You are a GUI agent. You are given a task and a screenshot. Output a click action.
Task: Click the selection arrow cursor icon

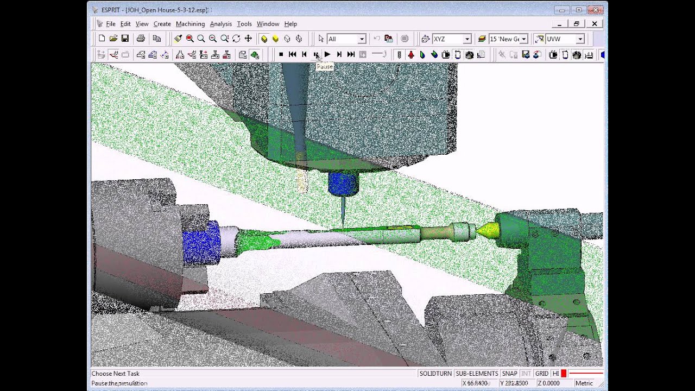pos(321,39)
